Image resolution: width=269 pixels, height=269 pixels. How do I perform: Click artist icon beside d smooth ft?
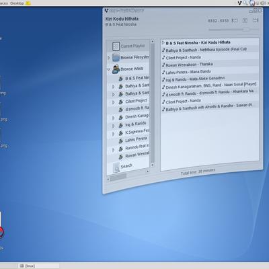coord(121,110)
